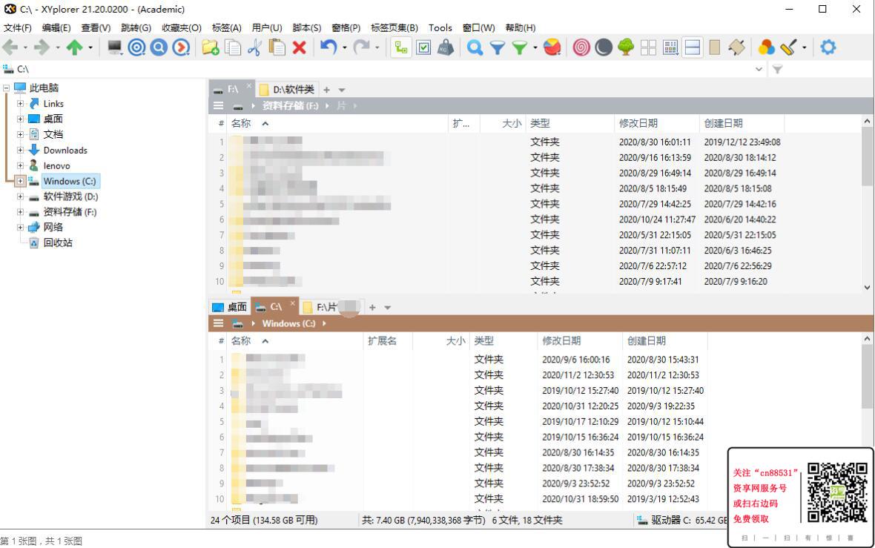This screenshot has height=548, width=875.
Task: Expand the Links tree node
Action: pos(20,104)
